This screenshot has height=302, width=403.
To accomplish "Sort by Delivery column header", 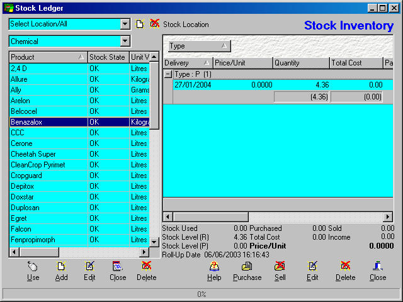I will 188,63.
